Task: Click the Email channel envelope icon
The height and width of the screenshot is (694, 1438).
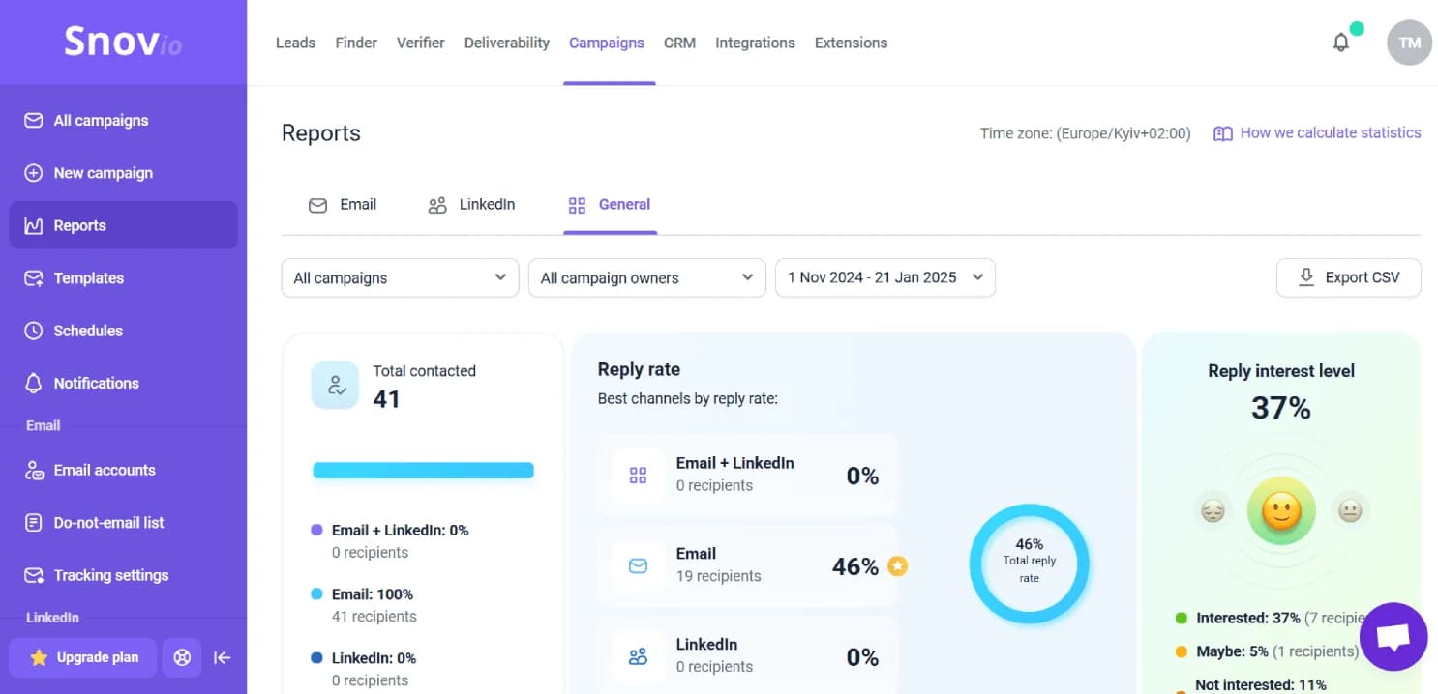Action: [638, 565]
